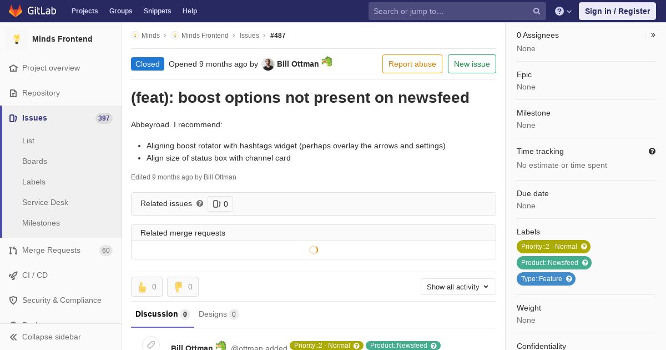Open Groups in the top navigation
Viewport: 666px width, 350px height.
pos(121,11)
